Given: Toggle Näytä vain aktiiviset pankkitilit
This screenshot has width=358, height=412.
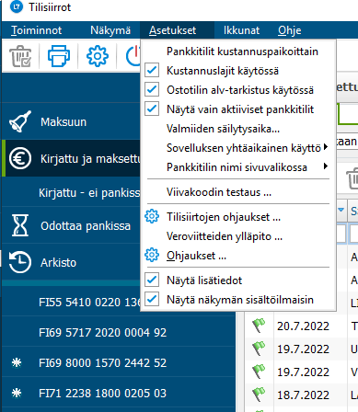Looking at the screenshot, I should click(x=152, y=109).
